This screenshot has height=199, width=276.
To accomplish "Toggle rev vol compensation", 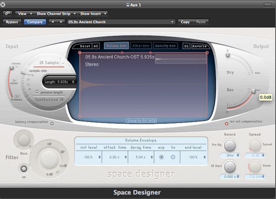I will point(226,124).
